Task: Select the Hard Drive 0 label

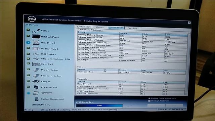Action: coord(48,43)
